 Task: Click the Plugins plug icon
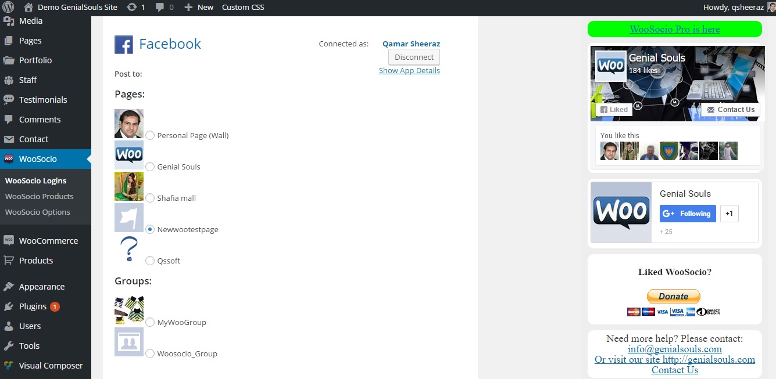(9, 306)
